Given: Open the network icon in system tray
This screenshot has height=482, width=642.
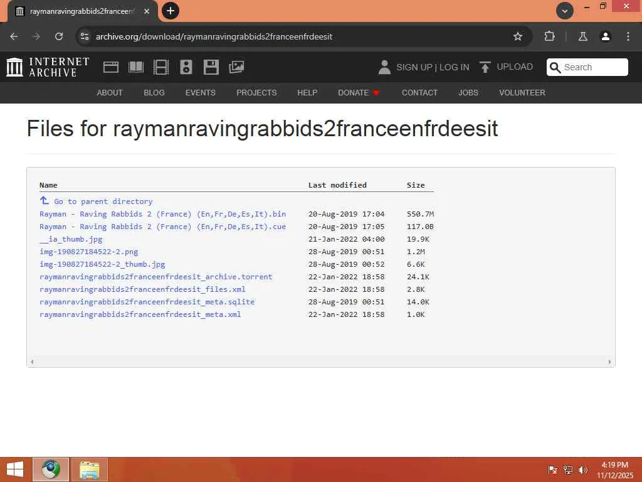Looking at the screenshot, I should [568, 470].
